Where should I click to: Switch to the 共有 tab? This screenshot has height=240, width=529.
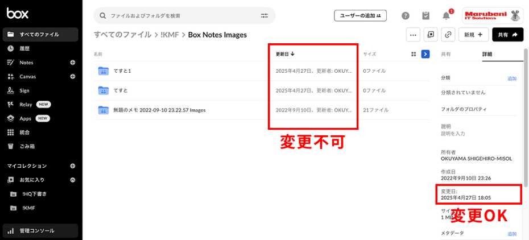446,54
